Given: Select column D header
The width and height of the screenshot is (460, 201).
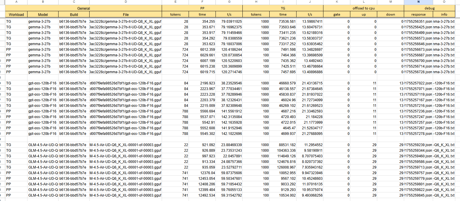Looking at the screenshot, I should (126, 2).
